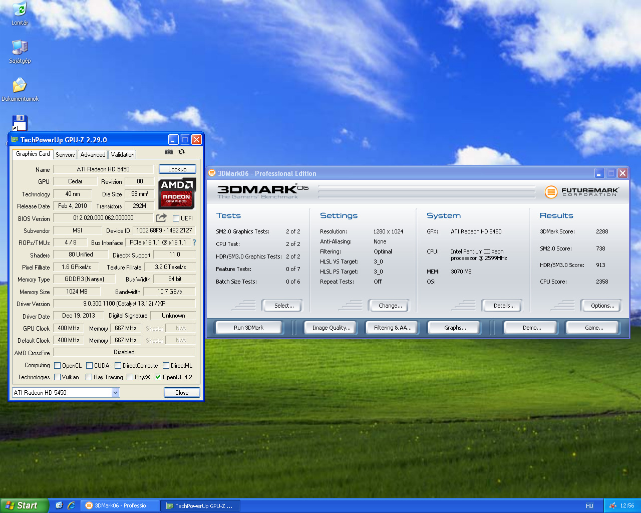Click the HU language indicator
Image resolution: width=641 pixels, height=513 pixels.
(x=589, y=506)
